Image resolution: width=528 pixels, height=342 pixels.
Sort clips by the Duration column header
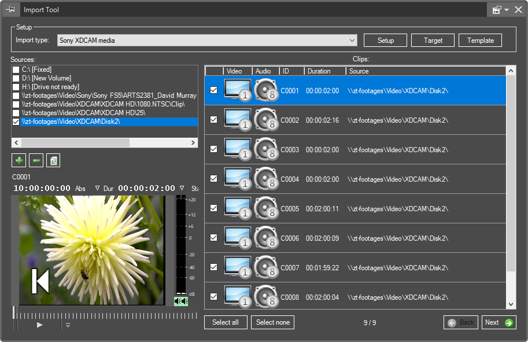pos(319,71)
